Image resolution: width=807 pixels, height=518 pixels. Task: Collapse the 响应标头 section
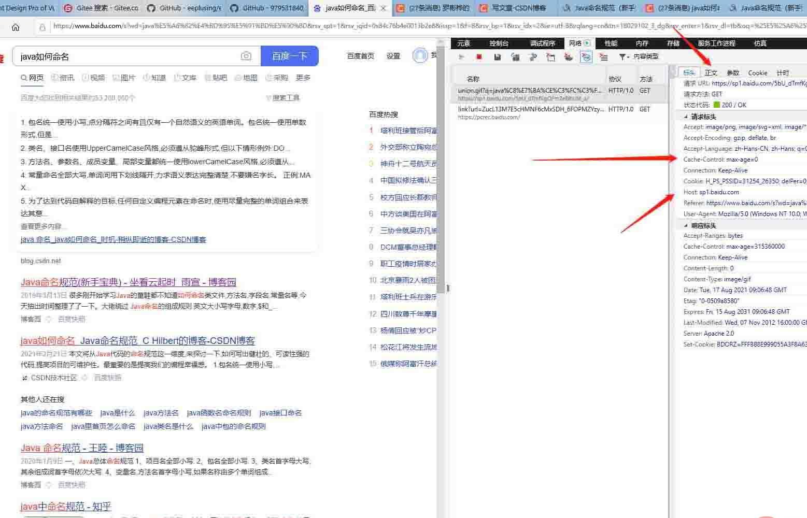pyautogui.click(x=686, y=225)
